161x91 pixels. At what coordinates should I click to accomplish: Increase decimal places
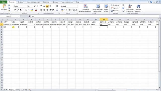point(73,10)
